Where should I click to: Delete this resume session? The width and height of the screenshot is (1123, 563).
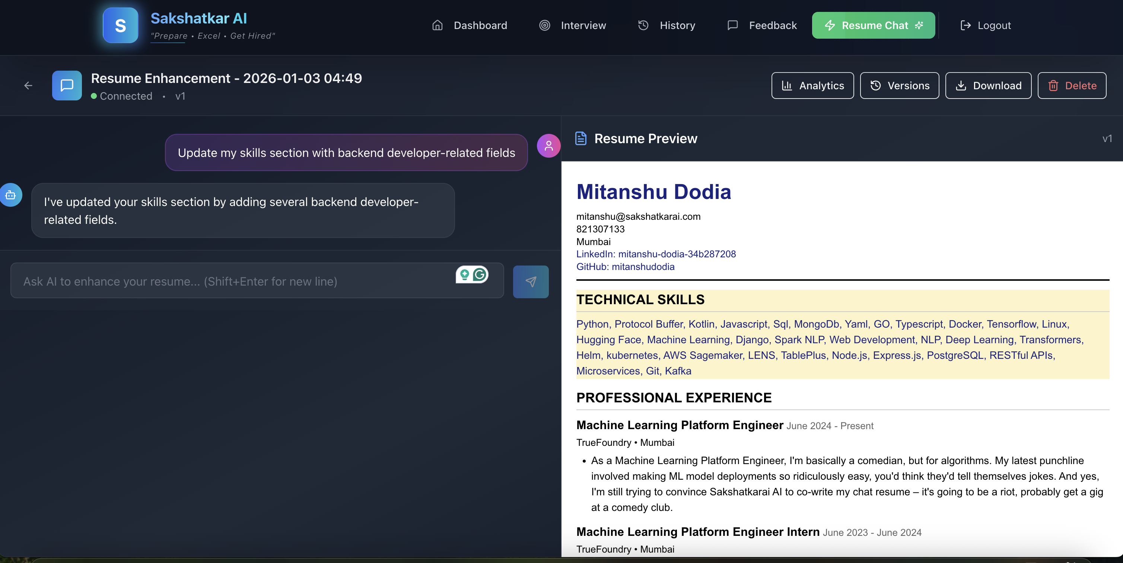[1072, 86]
